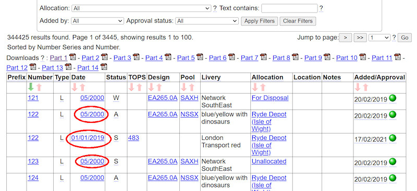Click the Clear Filters button

[298, 21]
